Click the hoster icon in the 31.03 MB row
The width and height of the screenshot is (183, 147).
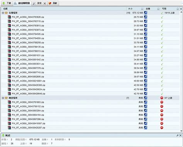pos(146,25)
